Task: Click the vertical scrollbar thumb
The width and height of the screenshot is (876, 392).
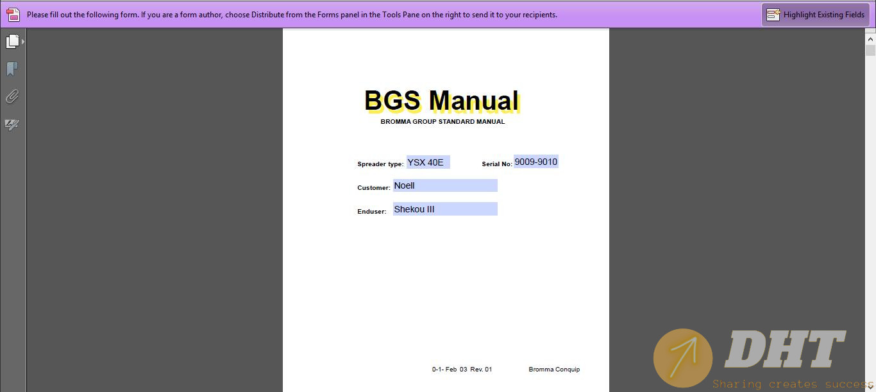Action: point(870,51)
